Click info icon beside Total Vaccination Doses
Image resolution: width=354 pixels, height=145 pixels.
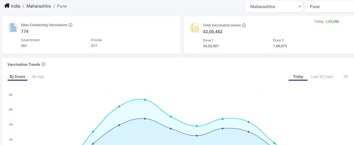(244, 25)
